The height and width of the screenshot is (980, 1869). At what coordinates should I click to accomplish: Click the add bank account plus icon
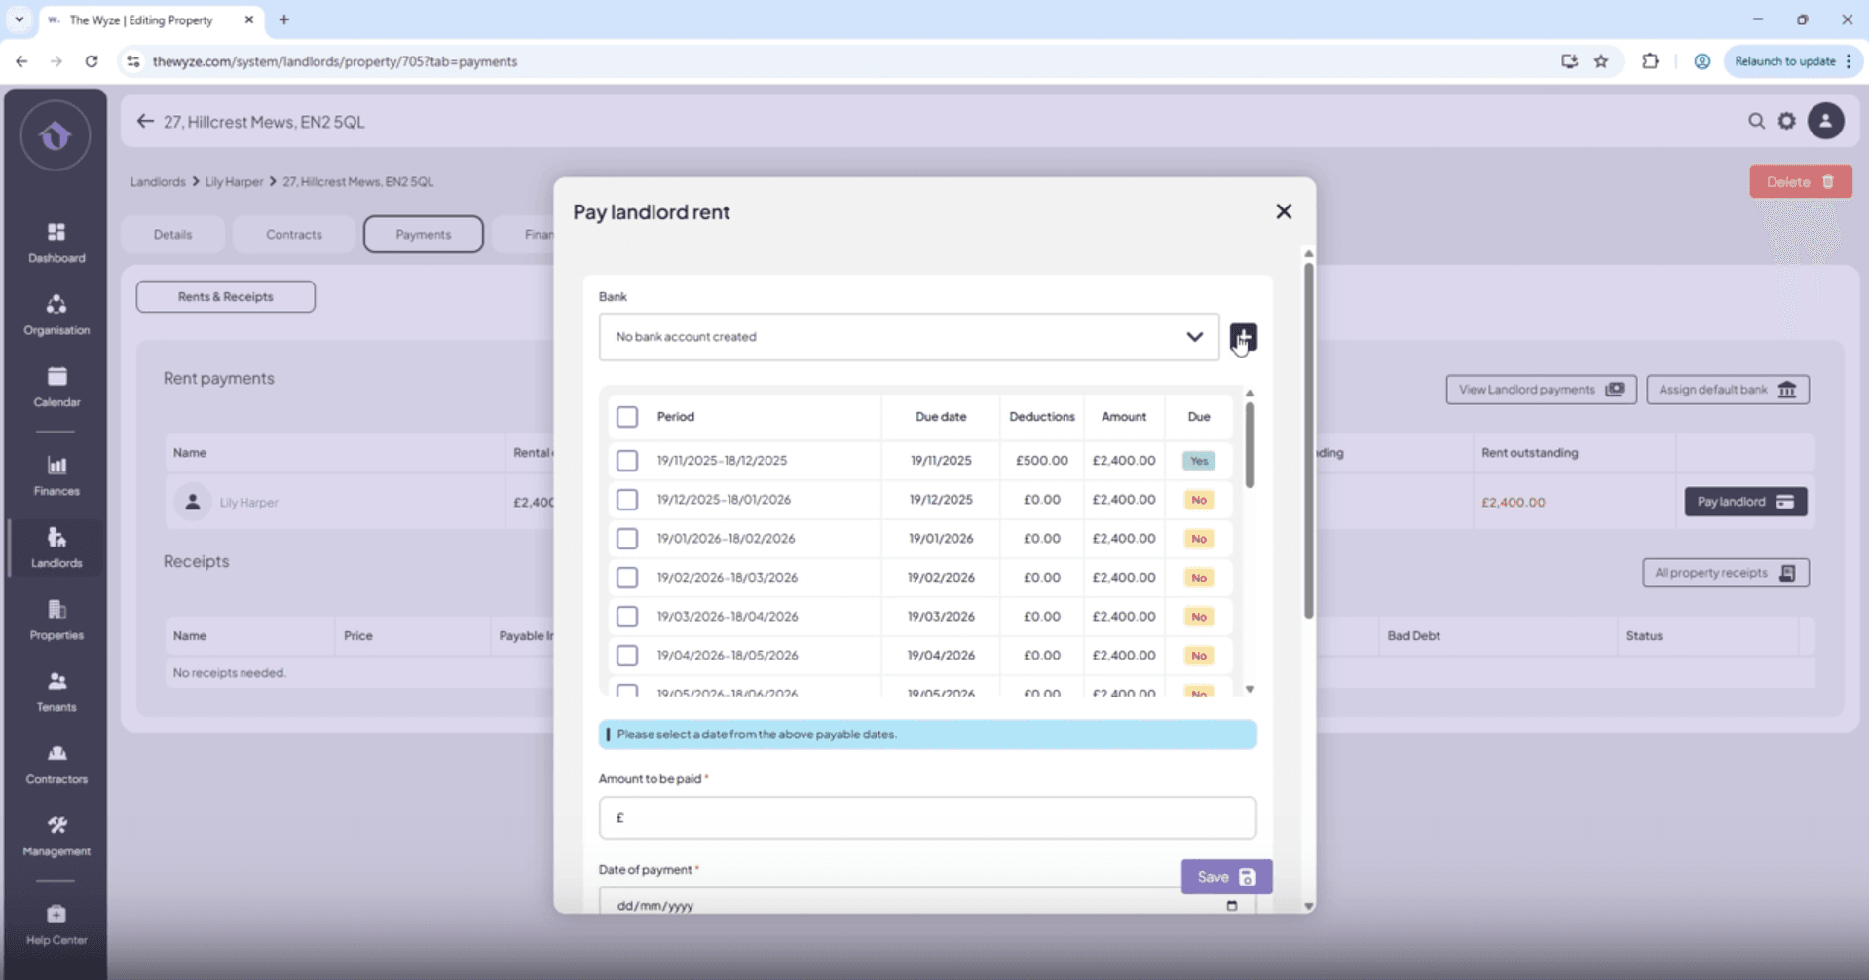[1243, 337]
